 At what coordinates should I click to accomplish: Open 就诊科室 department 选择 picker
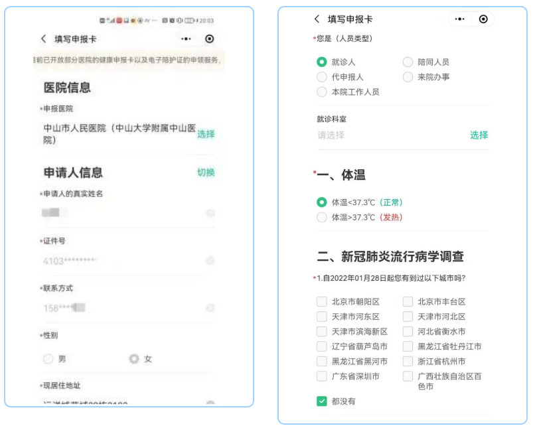pos(479,135)
